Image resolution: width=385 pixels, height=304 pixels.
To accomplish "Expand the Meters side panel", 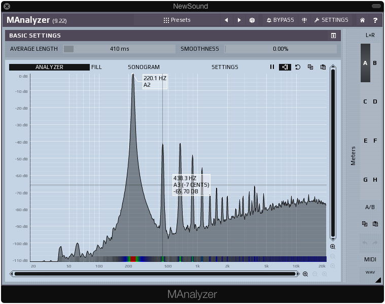I will point(353,156).
